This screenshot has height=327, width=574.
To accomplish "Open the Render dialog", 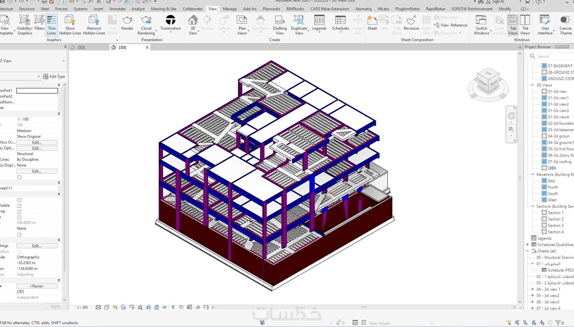I will pos(127,23).
